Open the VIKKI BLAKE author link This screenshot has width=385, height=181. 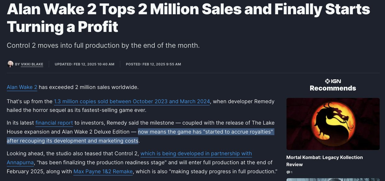coord(32,64)
